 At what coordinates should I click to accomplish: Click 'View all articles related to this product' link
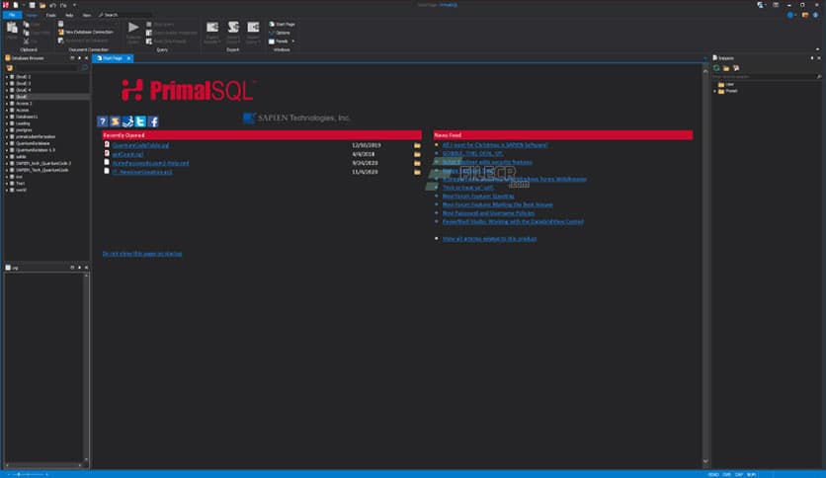tap(489, 238)
